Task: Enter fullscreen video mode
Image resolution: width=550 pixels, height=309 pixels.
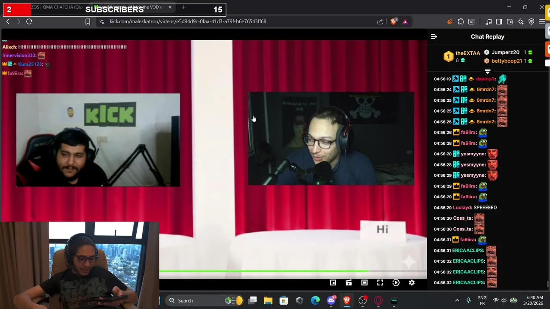Action: [380, 282]
